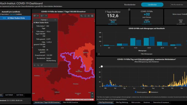
Task: Select LK Main-Tauber-Kreis list entry
Action: 15,18
